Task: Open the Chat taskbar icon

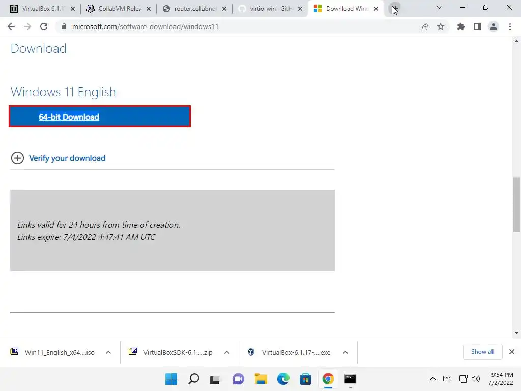Action: [x=238, y=379]
